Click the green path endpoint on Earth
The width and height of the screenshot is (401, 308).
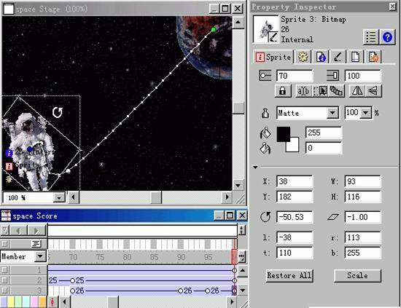[214, 30]
